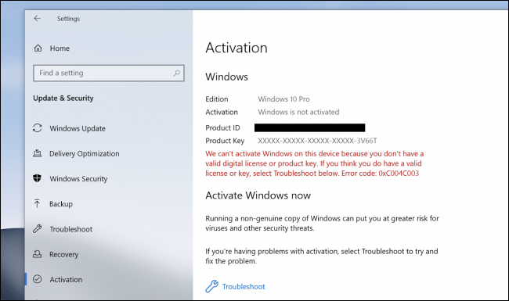Click the blue wrench icon beside Troubleshoot link
The image size is (509, 301).
tap(211, 286)
